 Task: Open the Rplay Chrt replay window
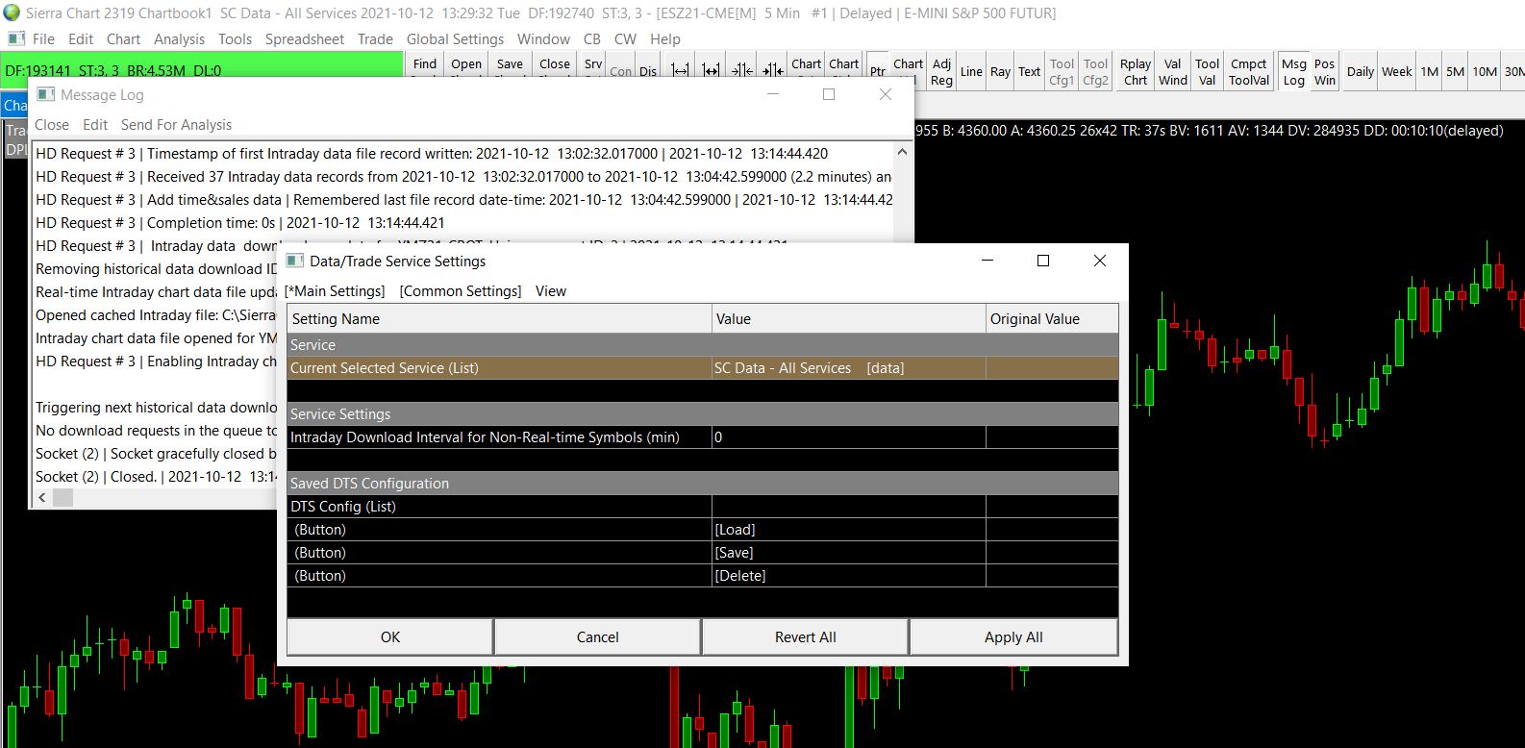[x=1136, y=71]
